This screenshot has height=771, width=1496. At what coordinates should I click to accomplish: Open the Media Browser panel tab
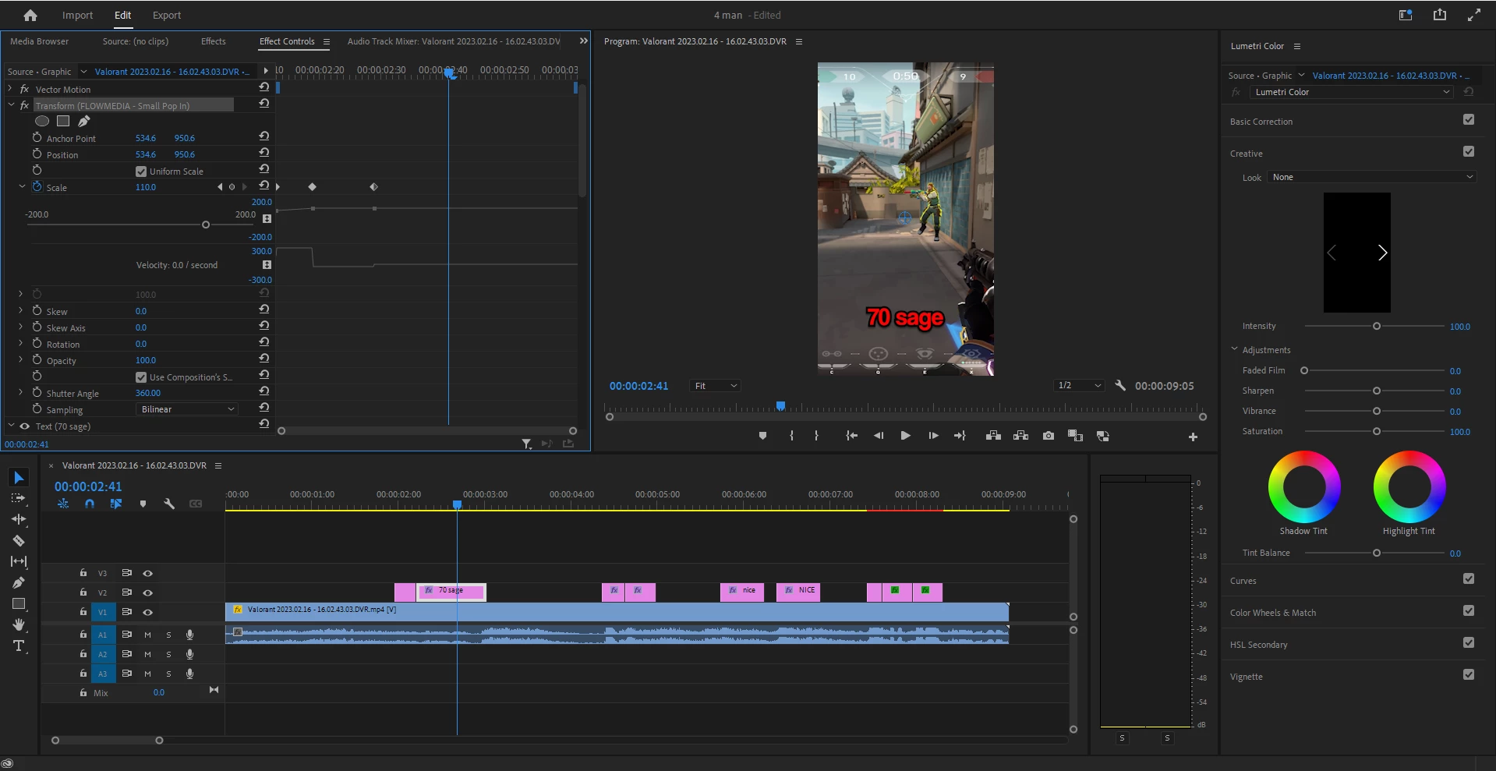(x=39, y=41)
